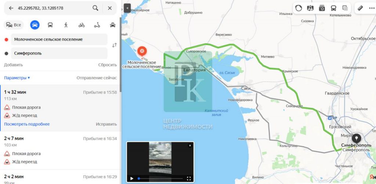Switch to public transport bus mode
This screenshot has width=376, height=184.
(50, 25)
